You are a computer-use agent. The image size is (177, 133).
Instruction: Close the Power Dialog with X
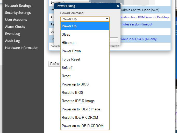(118, 6)
